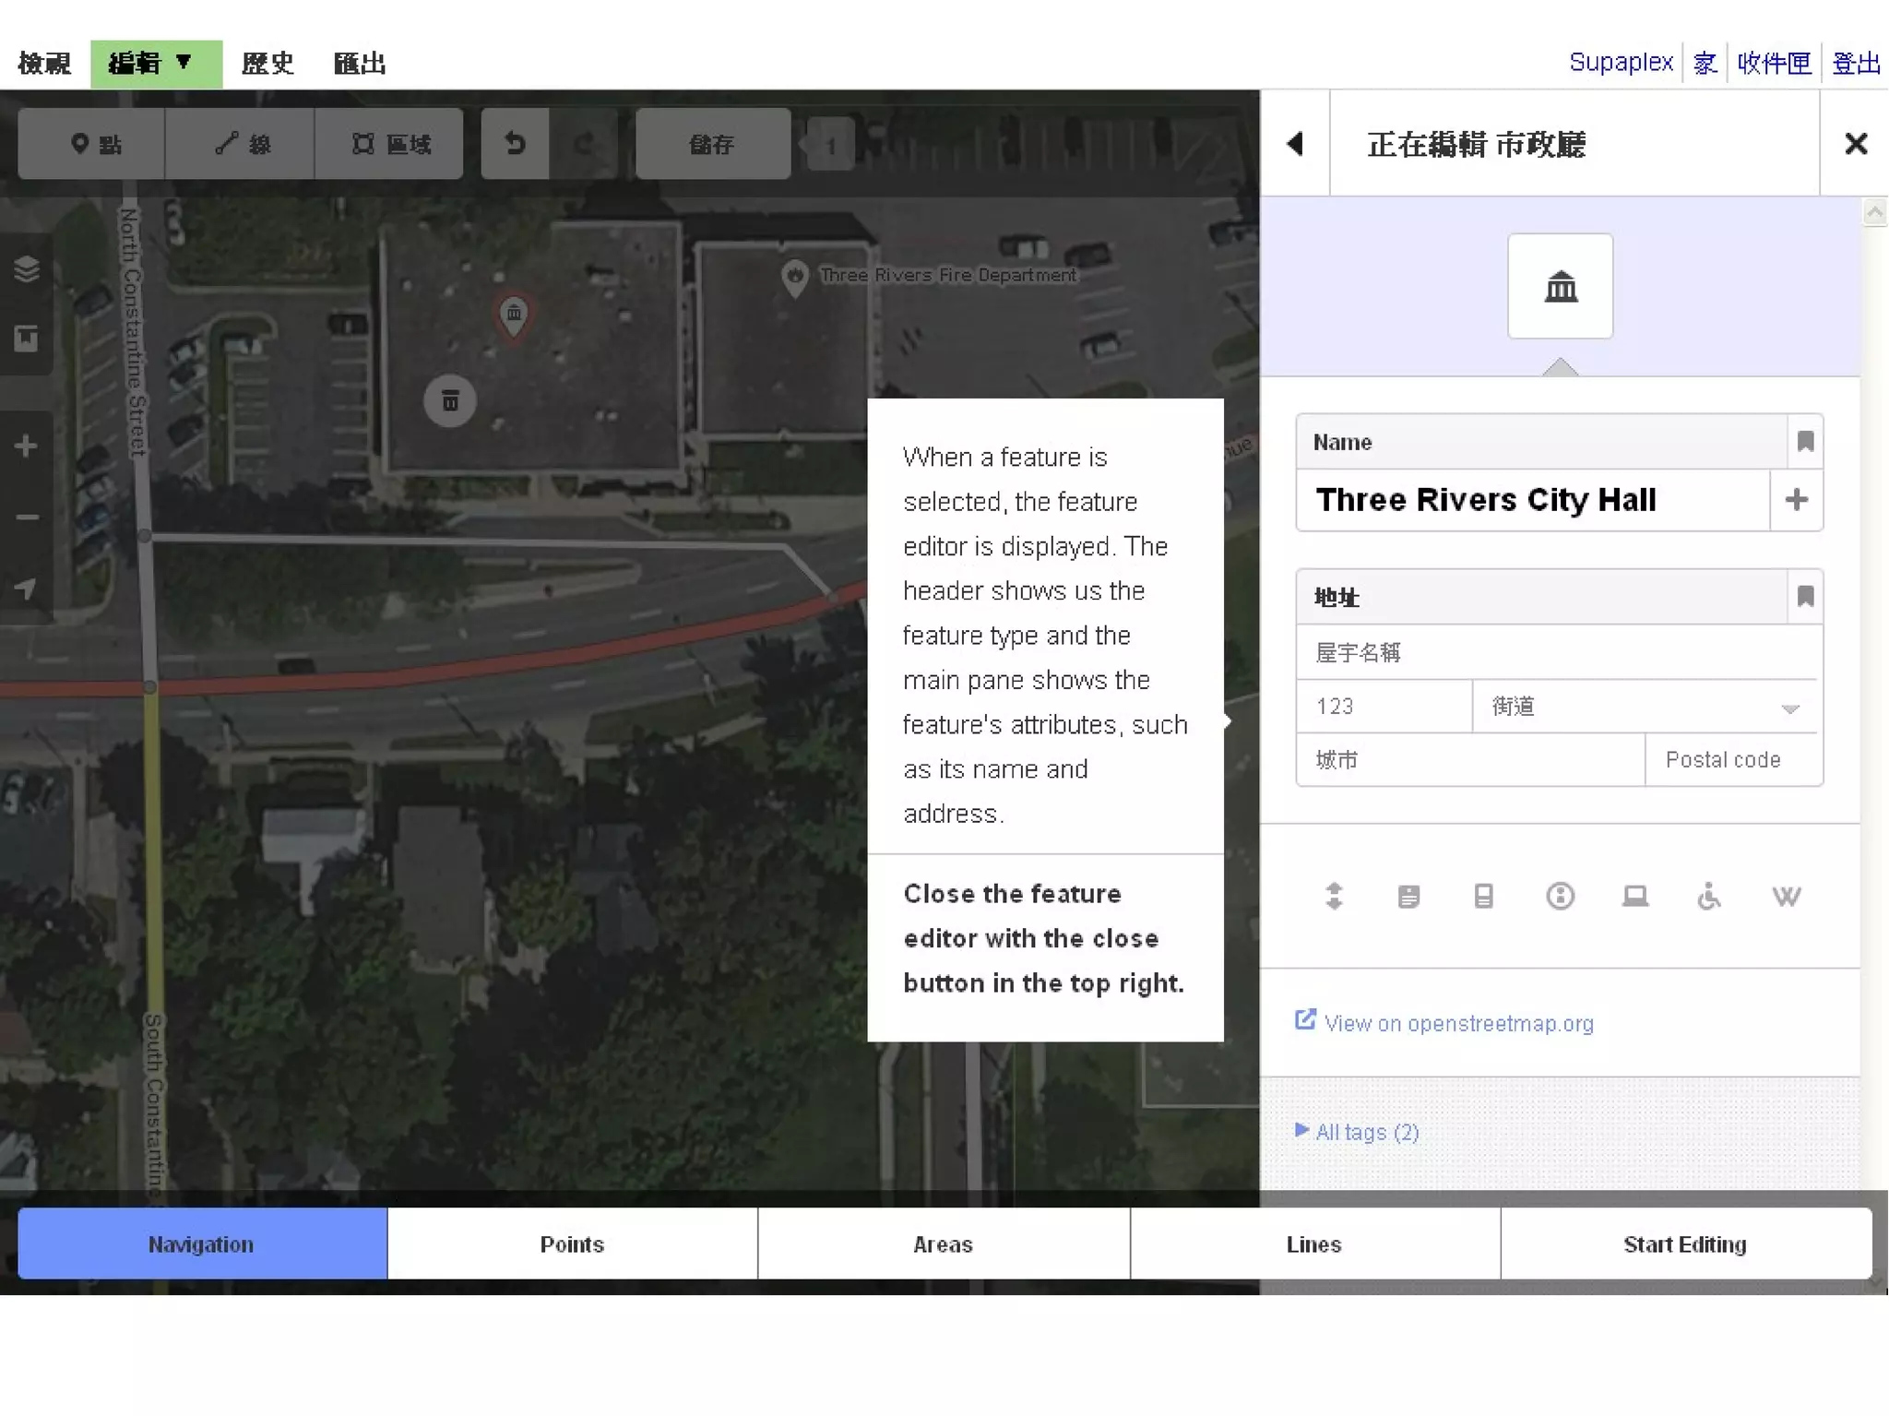Open the green edit dropdown menu
The width and height of the screenshot is (1889, 1416).
155,64
